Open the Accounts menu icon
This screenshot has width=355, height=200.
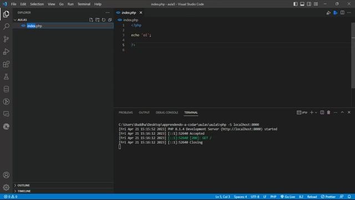(6, 175)
